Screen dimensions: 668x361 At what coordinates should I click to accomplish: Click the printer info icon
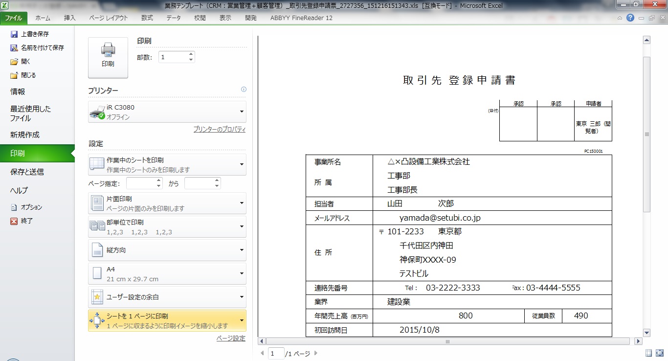tap(244, 90)
